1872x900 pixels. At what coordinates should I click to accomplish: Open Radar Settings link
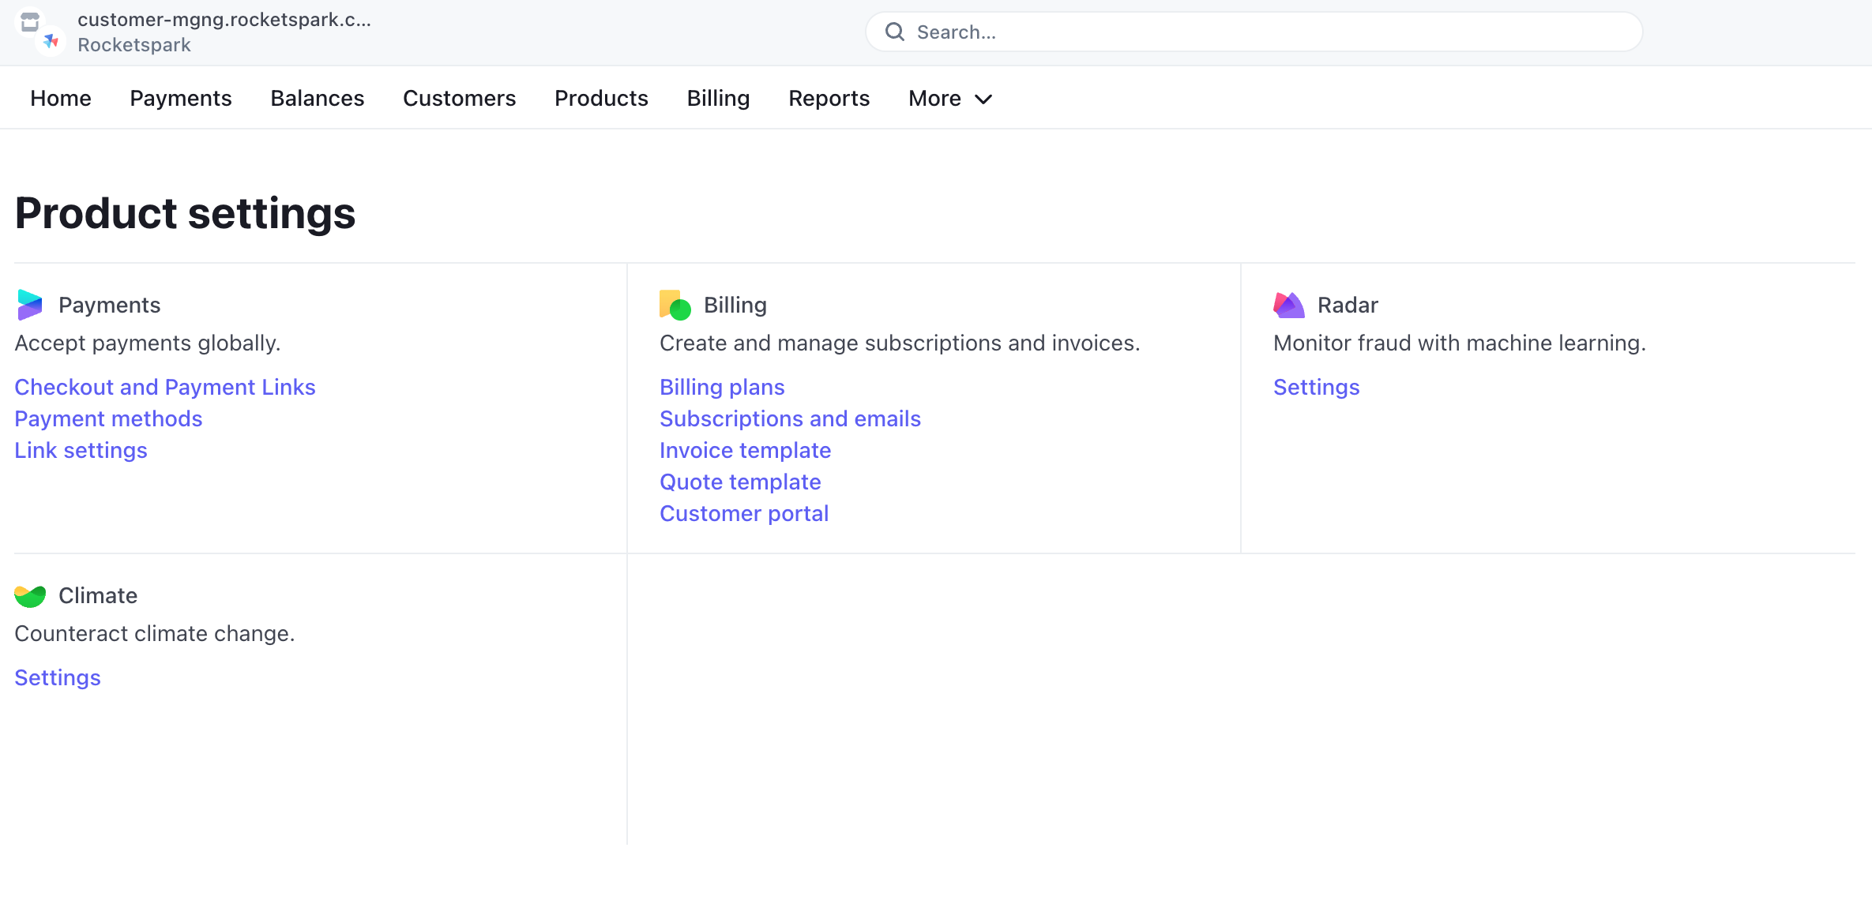[x=1316, y=387]
